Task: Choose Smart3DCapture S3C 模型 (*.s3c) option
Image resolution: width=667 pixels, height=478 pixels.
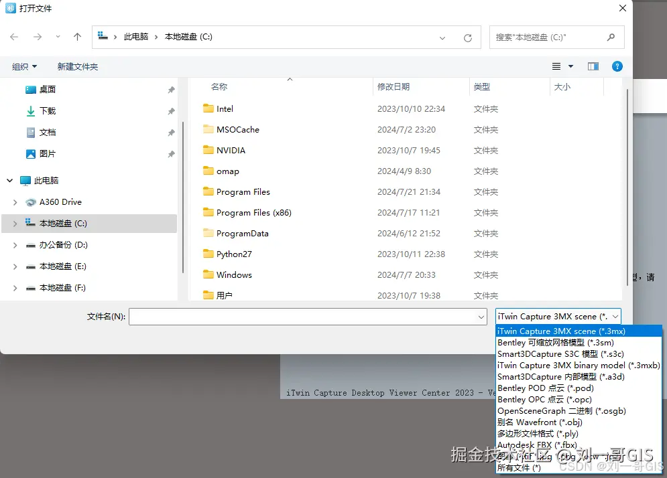Action: 579,354
